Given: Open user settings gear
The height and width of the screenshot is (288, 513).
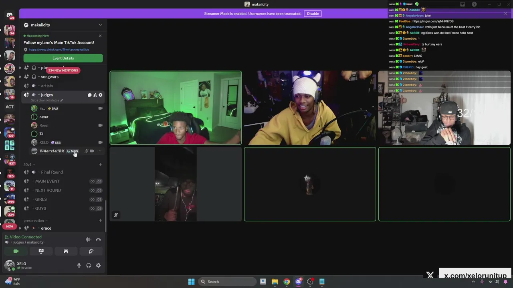Looking at the screenshot, I should click(98, 265).
